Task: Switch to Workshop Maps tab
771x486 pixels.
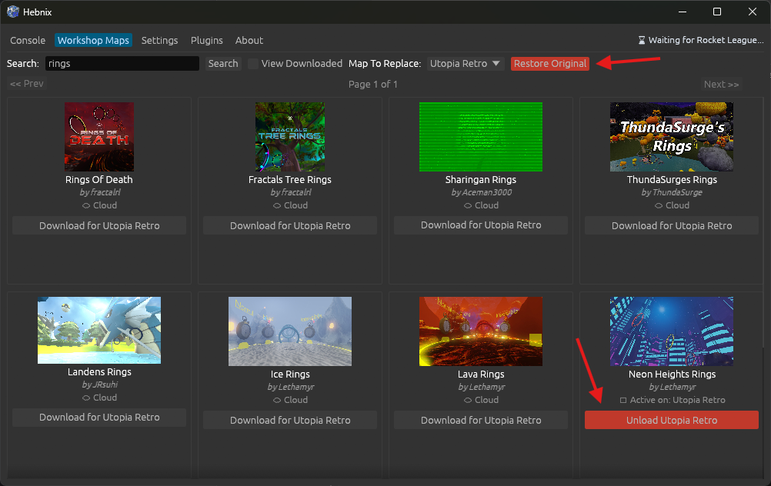Action: click(93, 40)
